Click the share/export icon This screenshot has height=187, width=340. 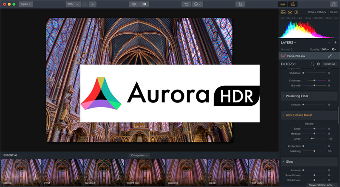click(x=334, y=4)
